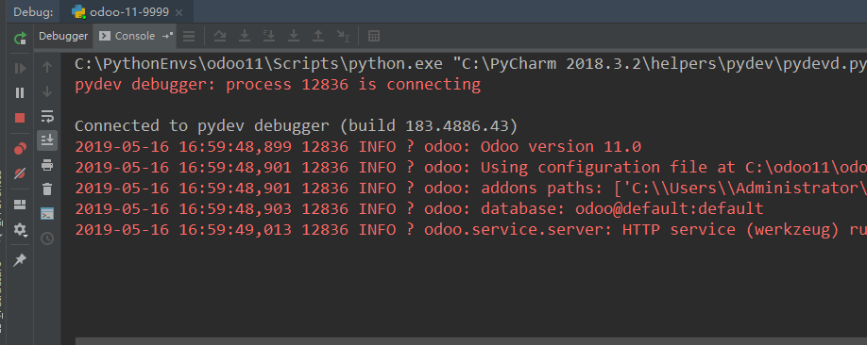
Task: Pin the debug tab with pushpin icon
Action: tap(20, 259)
